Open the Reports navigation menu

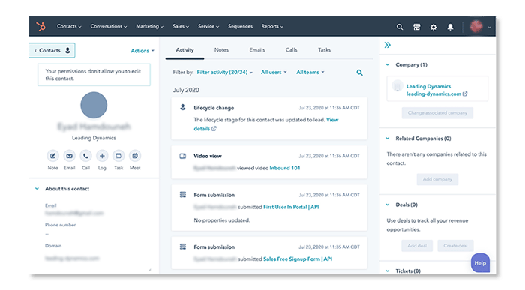(272, 26)
